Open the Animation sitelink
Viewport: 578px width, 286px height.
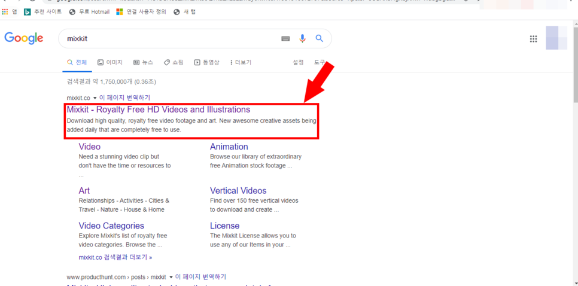(229, 147)
